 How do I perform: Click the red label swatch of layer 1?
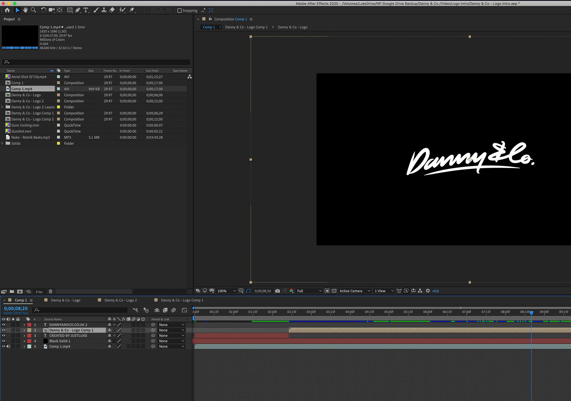(29, 325)
